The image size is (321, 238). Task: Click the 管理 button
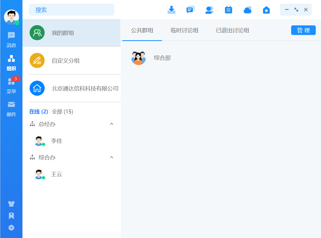[x=303, y=30]
